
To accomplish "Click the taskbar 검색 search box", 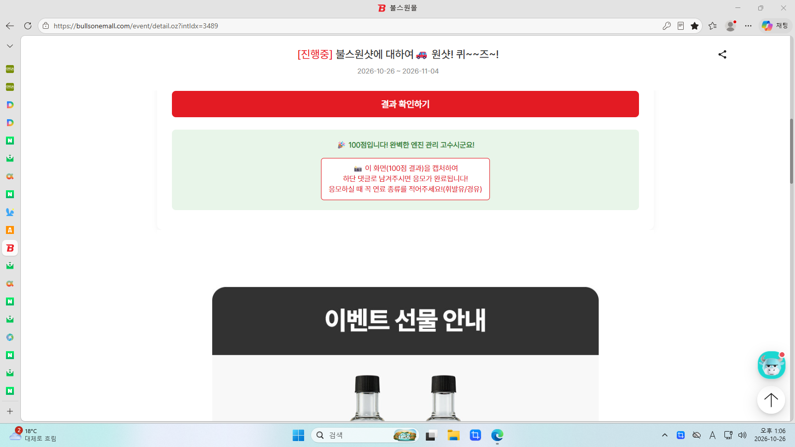I will [x=365, y=435].
